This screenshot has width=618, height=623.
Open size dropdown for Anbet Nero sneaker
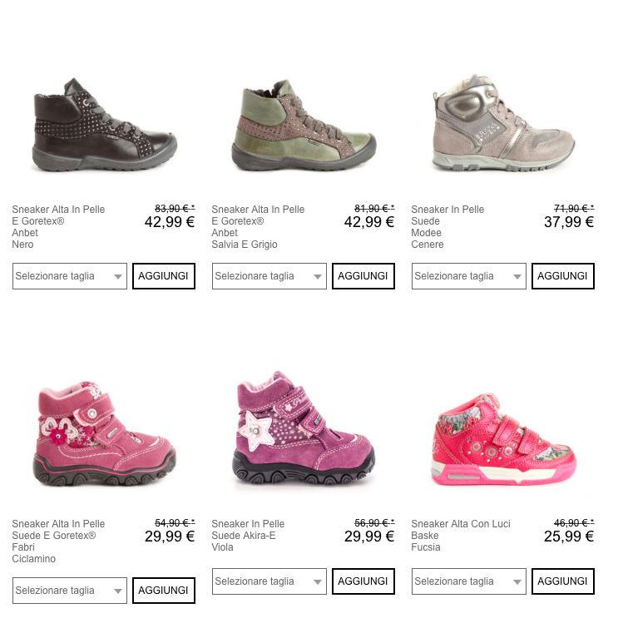click(x=70, y=276)
